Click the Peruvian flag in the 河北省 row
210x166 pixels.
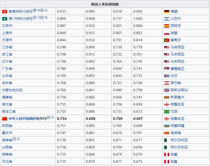click(x=167, y=162)
